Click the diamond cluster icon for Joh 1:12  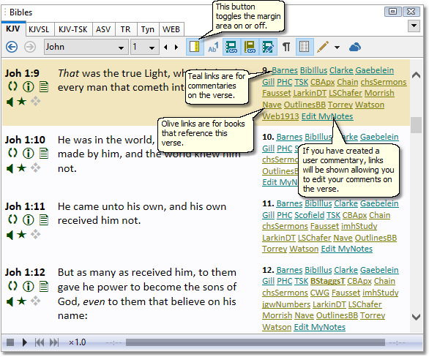point(36,301)
